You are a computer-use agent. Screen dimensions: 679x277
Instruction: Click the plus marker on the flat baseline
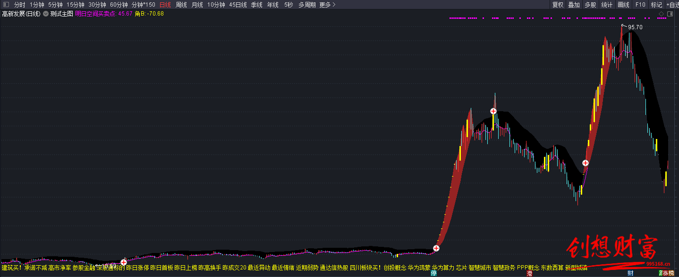point(123,262)
